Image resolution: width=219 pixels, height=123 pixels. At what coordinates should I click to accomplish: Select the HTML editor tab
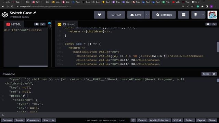[14, 24]
